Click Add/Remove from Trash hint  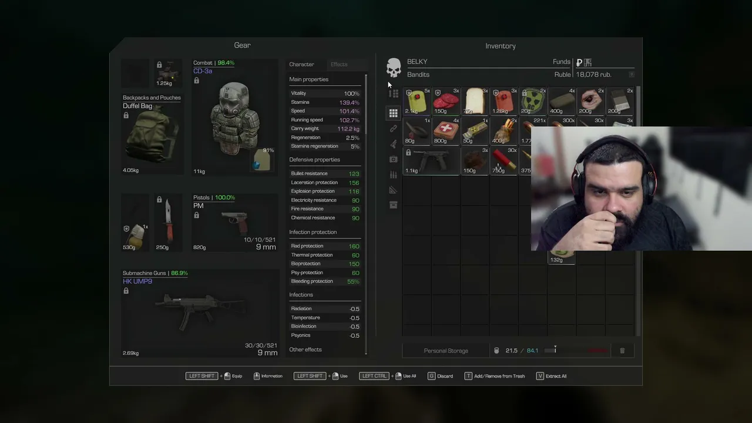(x=494, y=376)
